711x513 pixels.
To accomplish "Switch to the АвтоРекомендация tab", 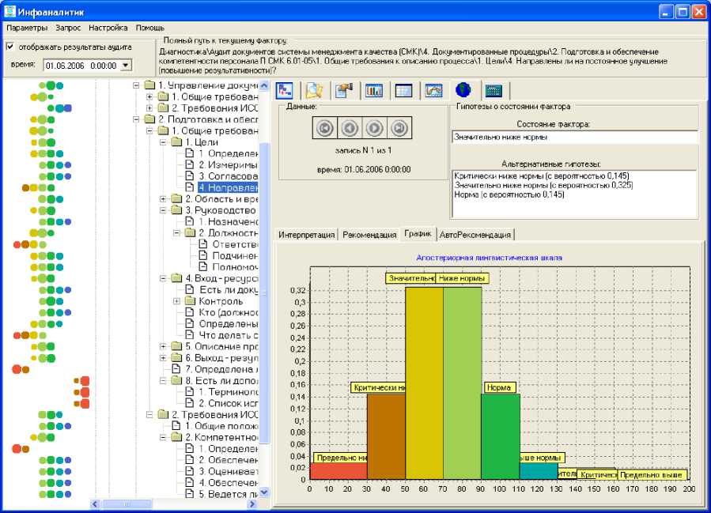I will (x=475, y=235).
